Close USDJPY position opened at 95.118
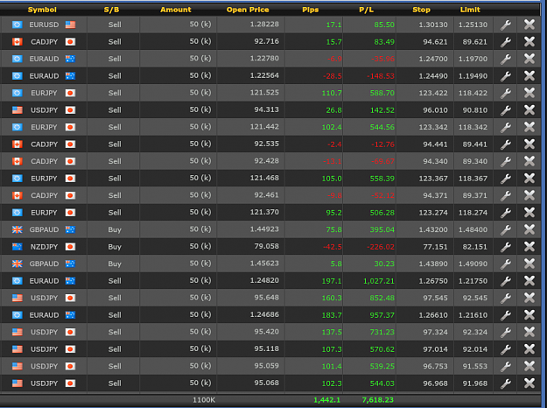 click(x=529, y=349)
